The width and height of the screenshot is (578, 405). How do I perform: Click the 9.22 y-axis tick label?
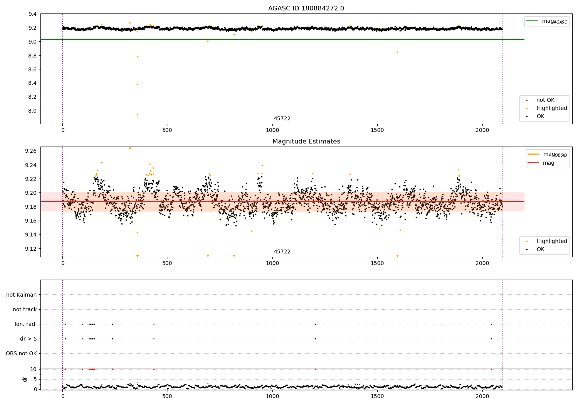31,179
